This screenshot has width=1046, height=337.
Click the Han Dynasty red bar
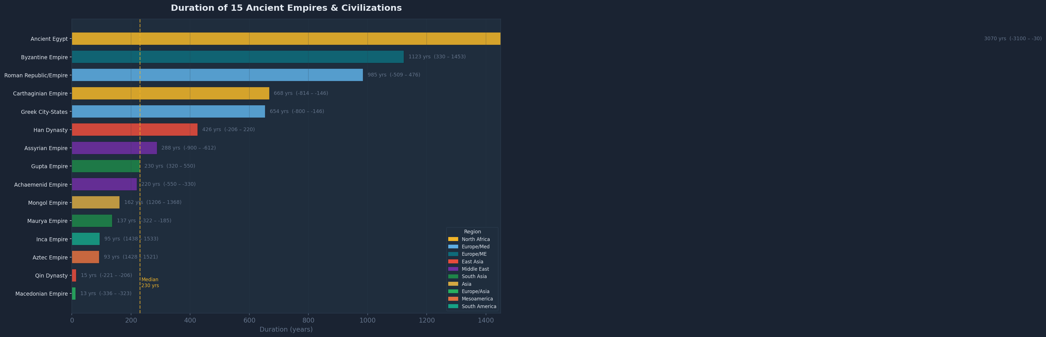134,129
